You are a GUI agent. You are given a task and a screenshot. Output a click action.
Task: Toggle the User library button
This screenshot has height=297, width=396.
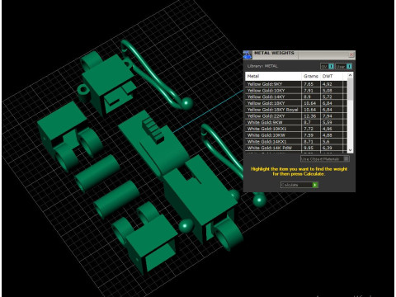(x=343, y=66)
